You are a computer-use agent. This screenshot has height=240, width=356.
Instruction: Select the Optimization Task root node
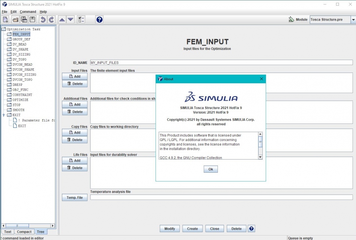pos(23,29)
